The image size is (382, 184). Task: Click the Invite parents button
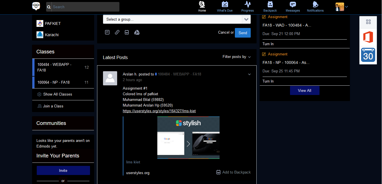click(63, 170)
